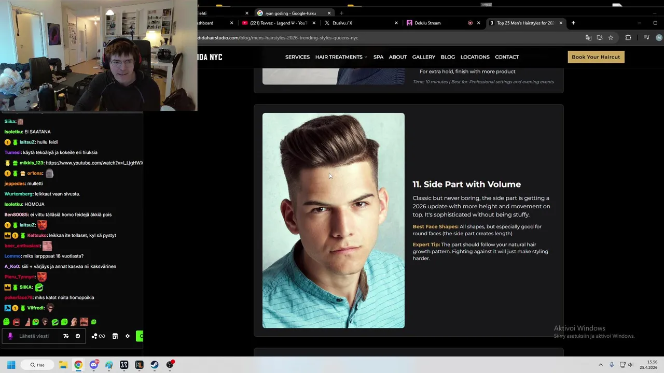Click username pokerface76 in chat

click(x=18, y=297)
